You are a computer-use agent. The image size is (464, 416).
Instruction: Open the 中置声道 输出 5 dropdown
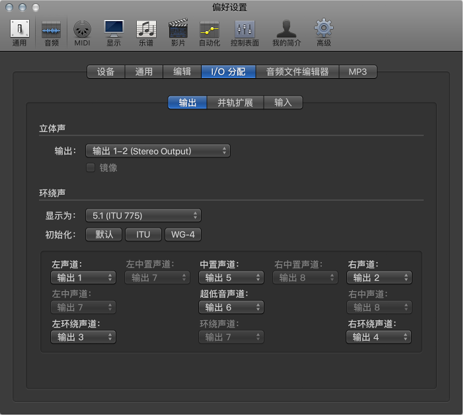click(231, 277)
